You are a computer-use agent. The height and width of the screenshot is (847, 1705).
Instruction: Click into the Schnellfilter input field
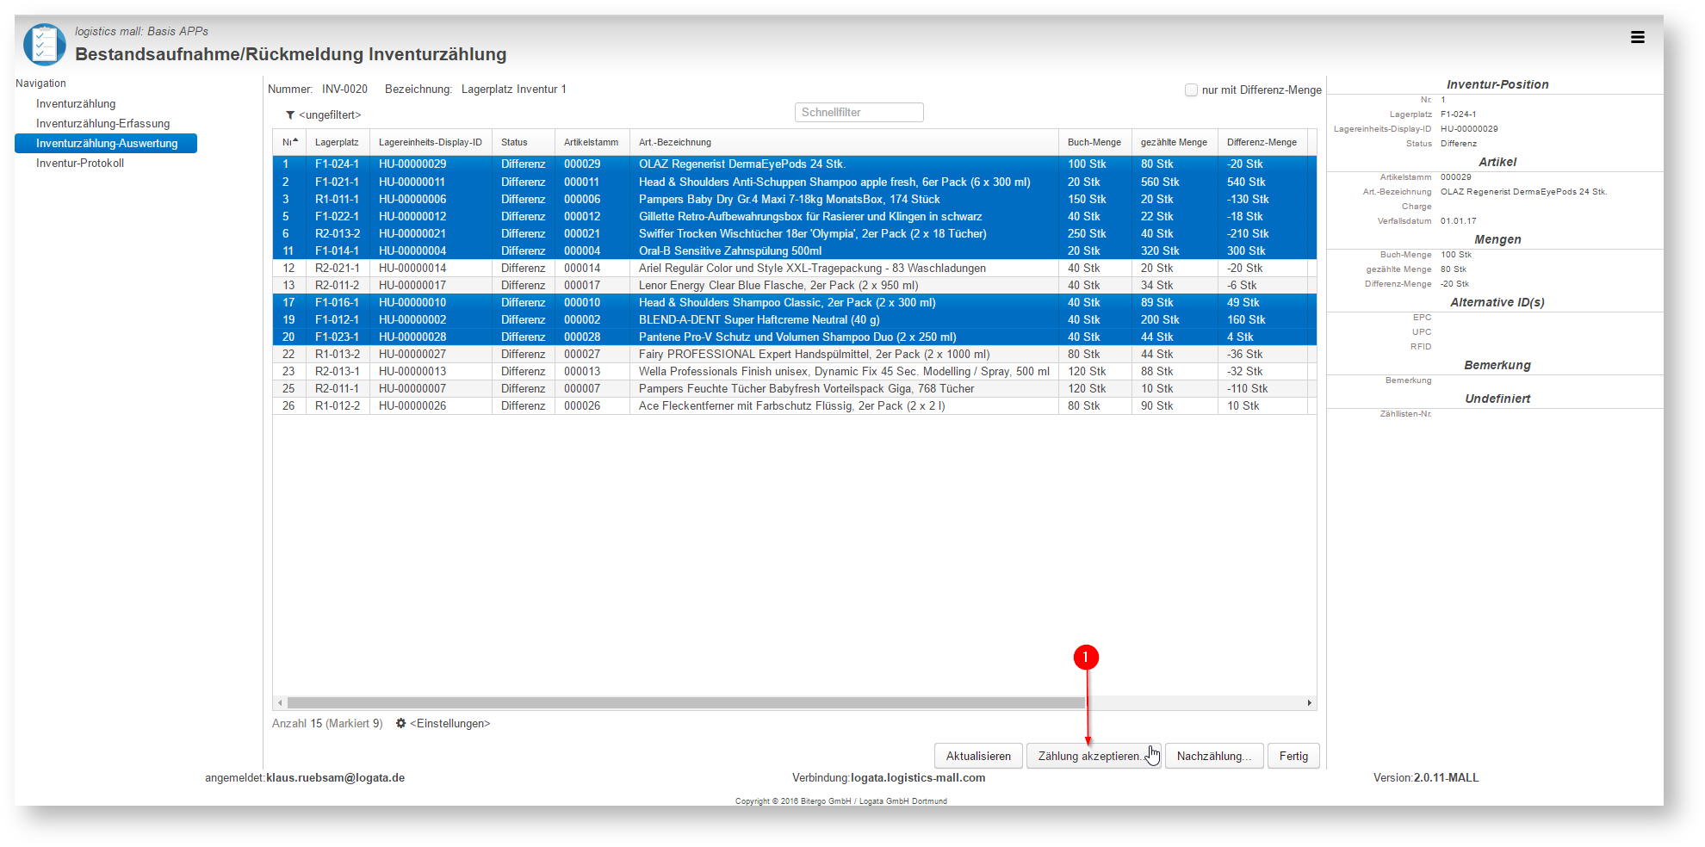pos(859,112)
